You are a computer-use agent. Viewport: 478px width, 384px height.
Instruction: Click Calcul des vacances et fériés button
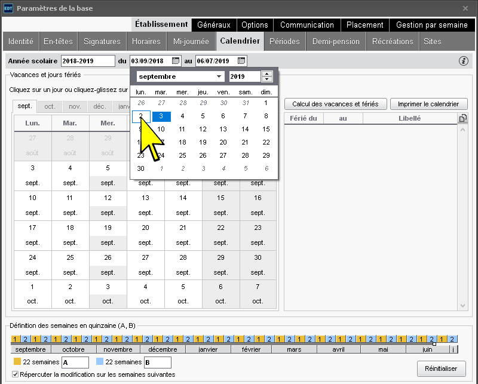pyautogui.click(x=335, y=104)
